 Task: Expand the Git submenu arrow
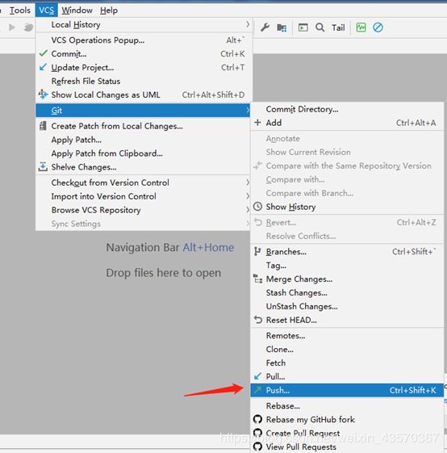248,110
